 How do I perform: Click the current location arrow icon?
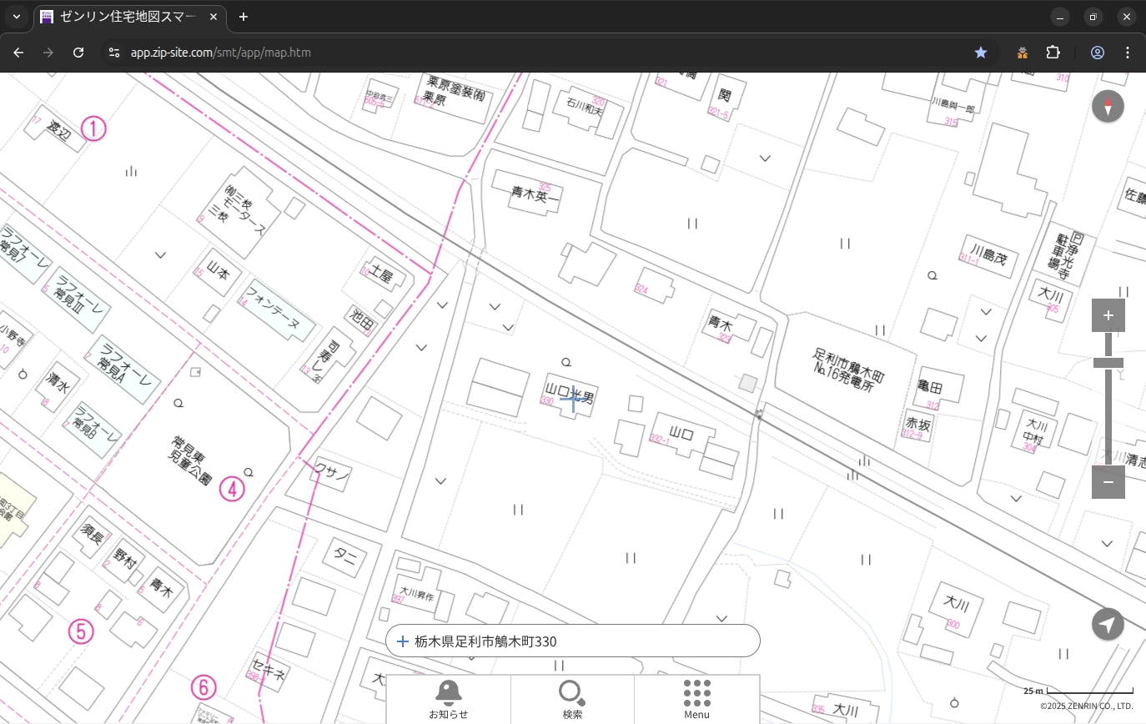click(x=1108, y=625)
